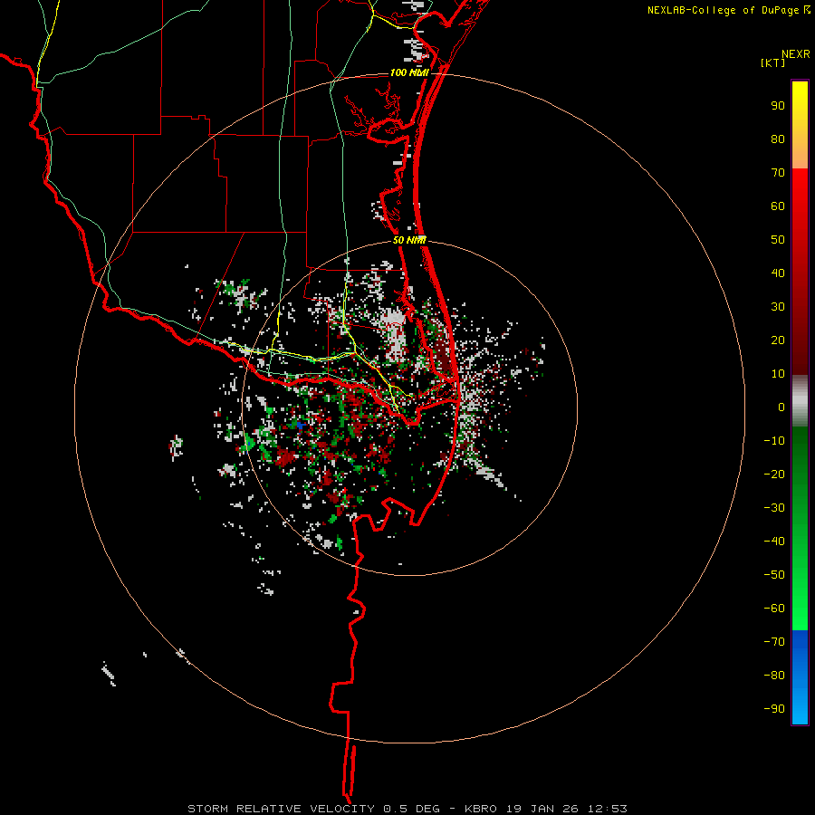Click the -80 value on the velocity scale
This screenshot has height=815, width=815.
[774, 676]
